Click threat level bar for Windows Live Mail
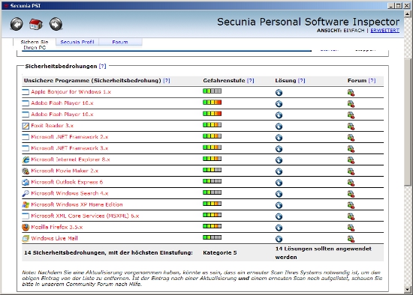413x295 pixels. [x=212, y=237]
